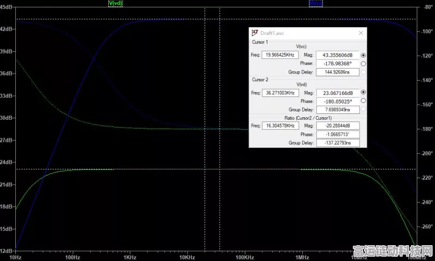Image resolution: width=435 pixels, height=261 pixels.
Task: Click the 39dB left axis label
Action: tap(6, 51)
